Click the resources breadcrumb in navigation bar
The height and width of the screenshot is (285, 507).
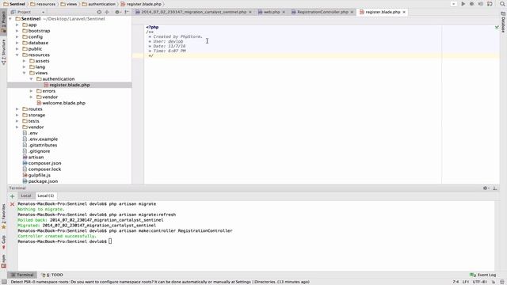click(x=43, y=4)
